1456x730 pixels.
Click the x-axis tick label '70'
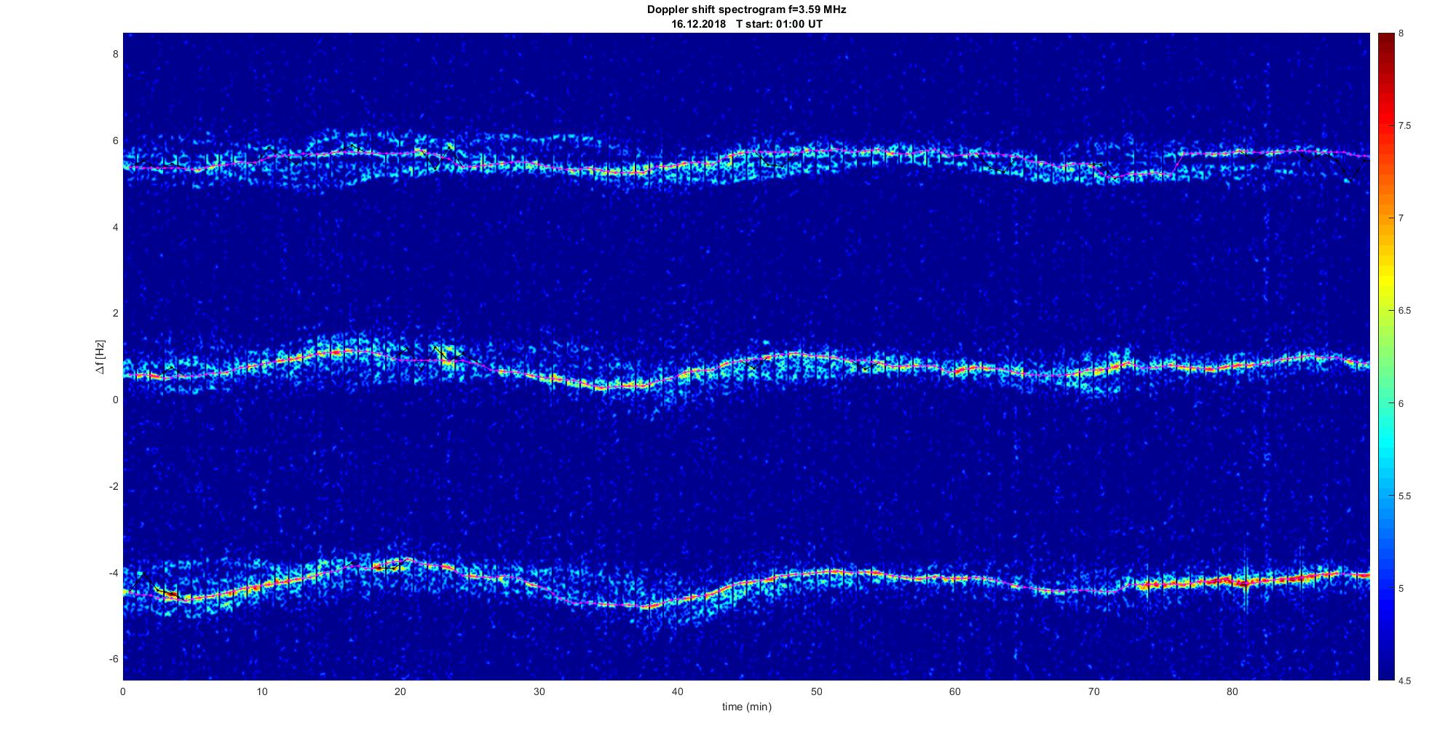(x=1093, y=692)
